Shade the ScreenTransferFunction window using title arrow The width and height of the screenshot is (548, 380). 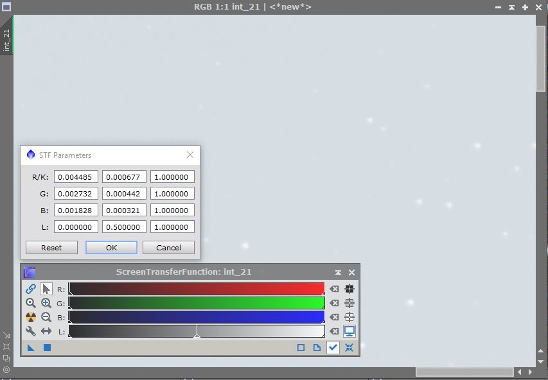tap(338, 272)
